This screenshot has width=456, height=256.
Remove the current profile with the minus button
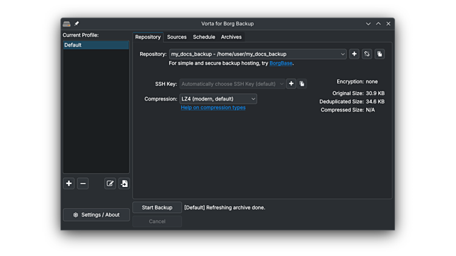(83, 183)
